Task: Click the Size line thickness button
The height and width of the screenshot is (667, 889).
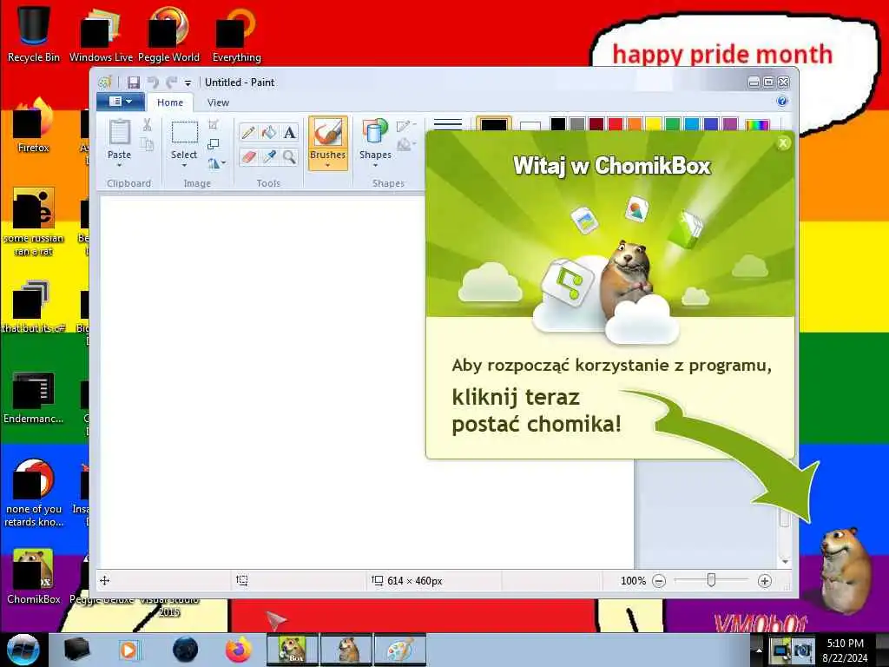Action: [x=448, y=123]
